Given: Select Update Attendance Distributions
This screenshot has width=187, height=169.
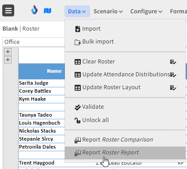Looking at the screenshot, I should (x=125, y=75).
